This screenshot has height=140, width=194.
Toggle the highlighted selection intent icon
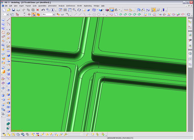34,14
